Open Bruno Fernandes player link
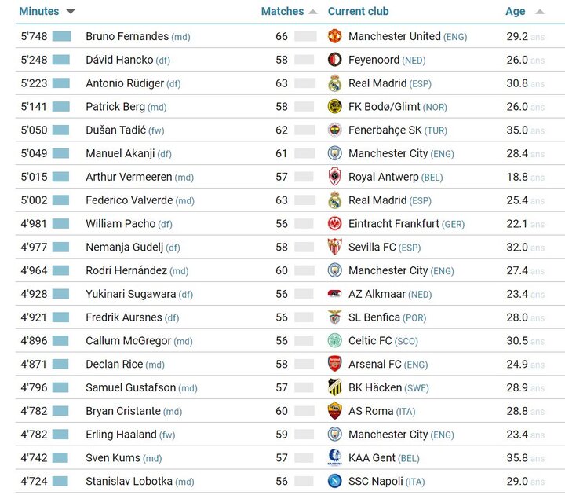565x495 pixels. (x=126, y=36)
